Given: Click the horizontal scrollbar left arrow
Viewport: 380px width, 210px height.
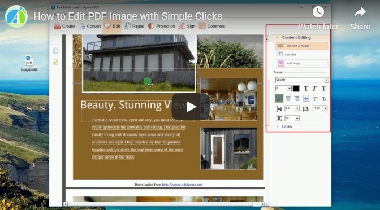Looking at the screenshot, I should coord(65,204).
